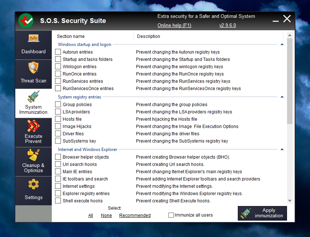Open Online help (F1) link
This screenshot has height=237, width=310.
(174, 25)
